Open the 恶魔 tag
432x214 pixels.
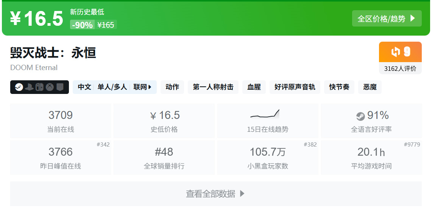point(370,87)
